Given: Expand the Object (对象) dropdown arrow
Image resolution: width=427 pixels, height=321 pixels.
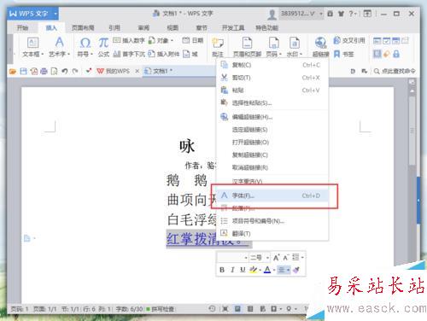Looking at the screenshot, I should [173, 41].
